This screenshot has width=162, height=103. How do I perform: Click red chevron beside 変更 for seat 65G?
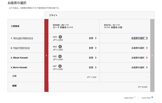[96, 38]
